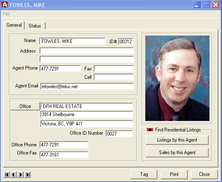
Task: Open the Office lookup button
Action: click(x=25, y=106)
